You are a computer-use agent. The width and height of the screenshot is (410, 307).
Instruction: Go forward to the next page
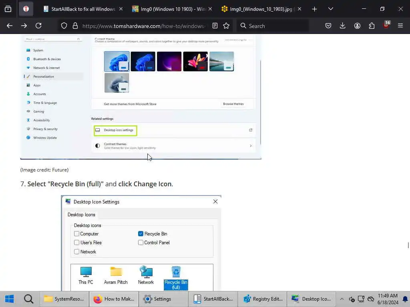coord(24,26)
